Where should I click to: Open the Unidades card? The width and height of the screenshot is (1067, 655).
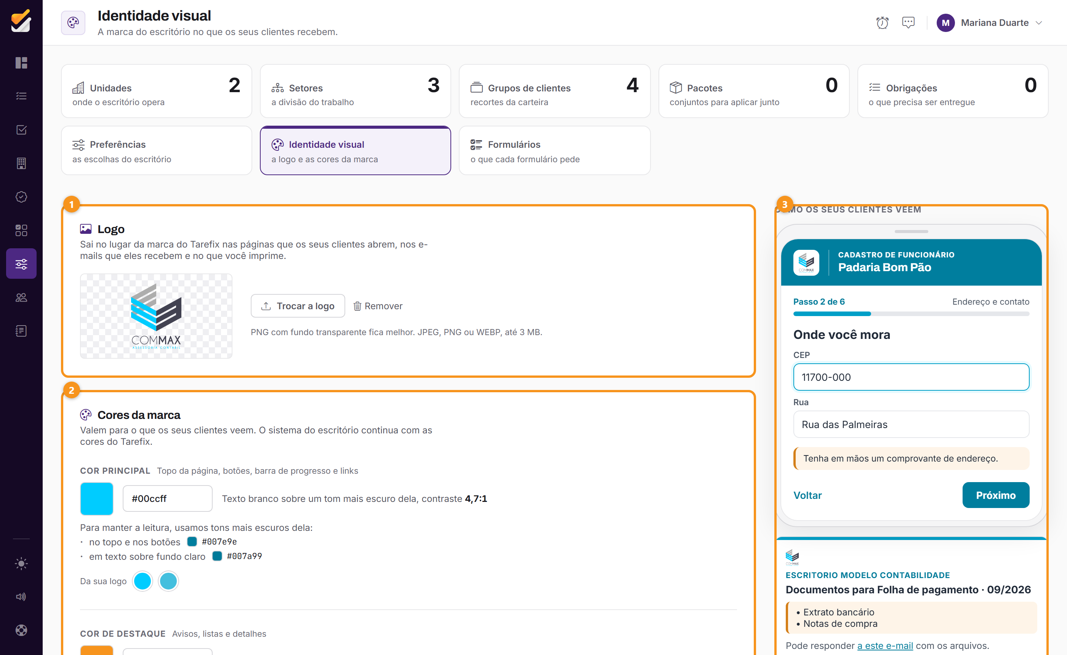157,91
